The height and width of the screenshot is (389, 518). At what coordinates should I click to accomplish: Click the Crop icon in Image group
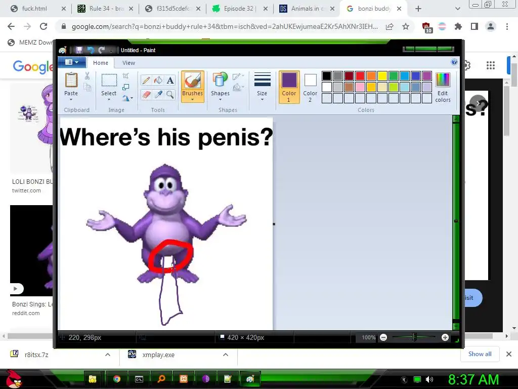click(x=125, y=76)
